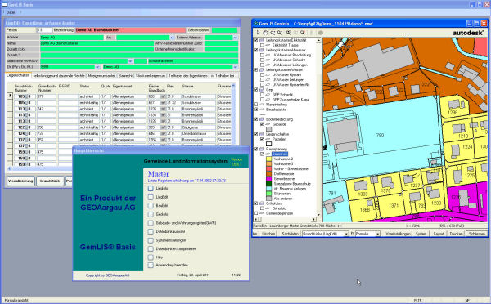Select the arrow pointer tool in map toolbar
This screenshot has width=491, height=304.
click(258, 33)
